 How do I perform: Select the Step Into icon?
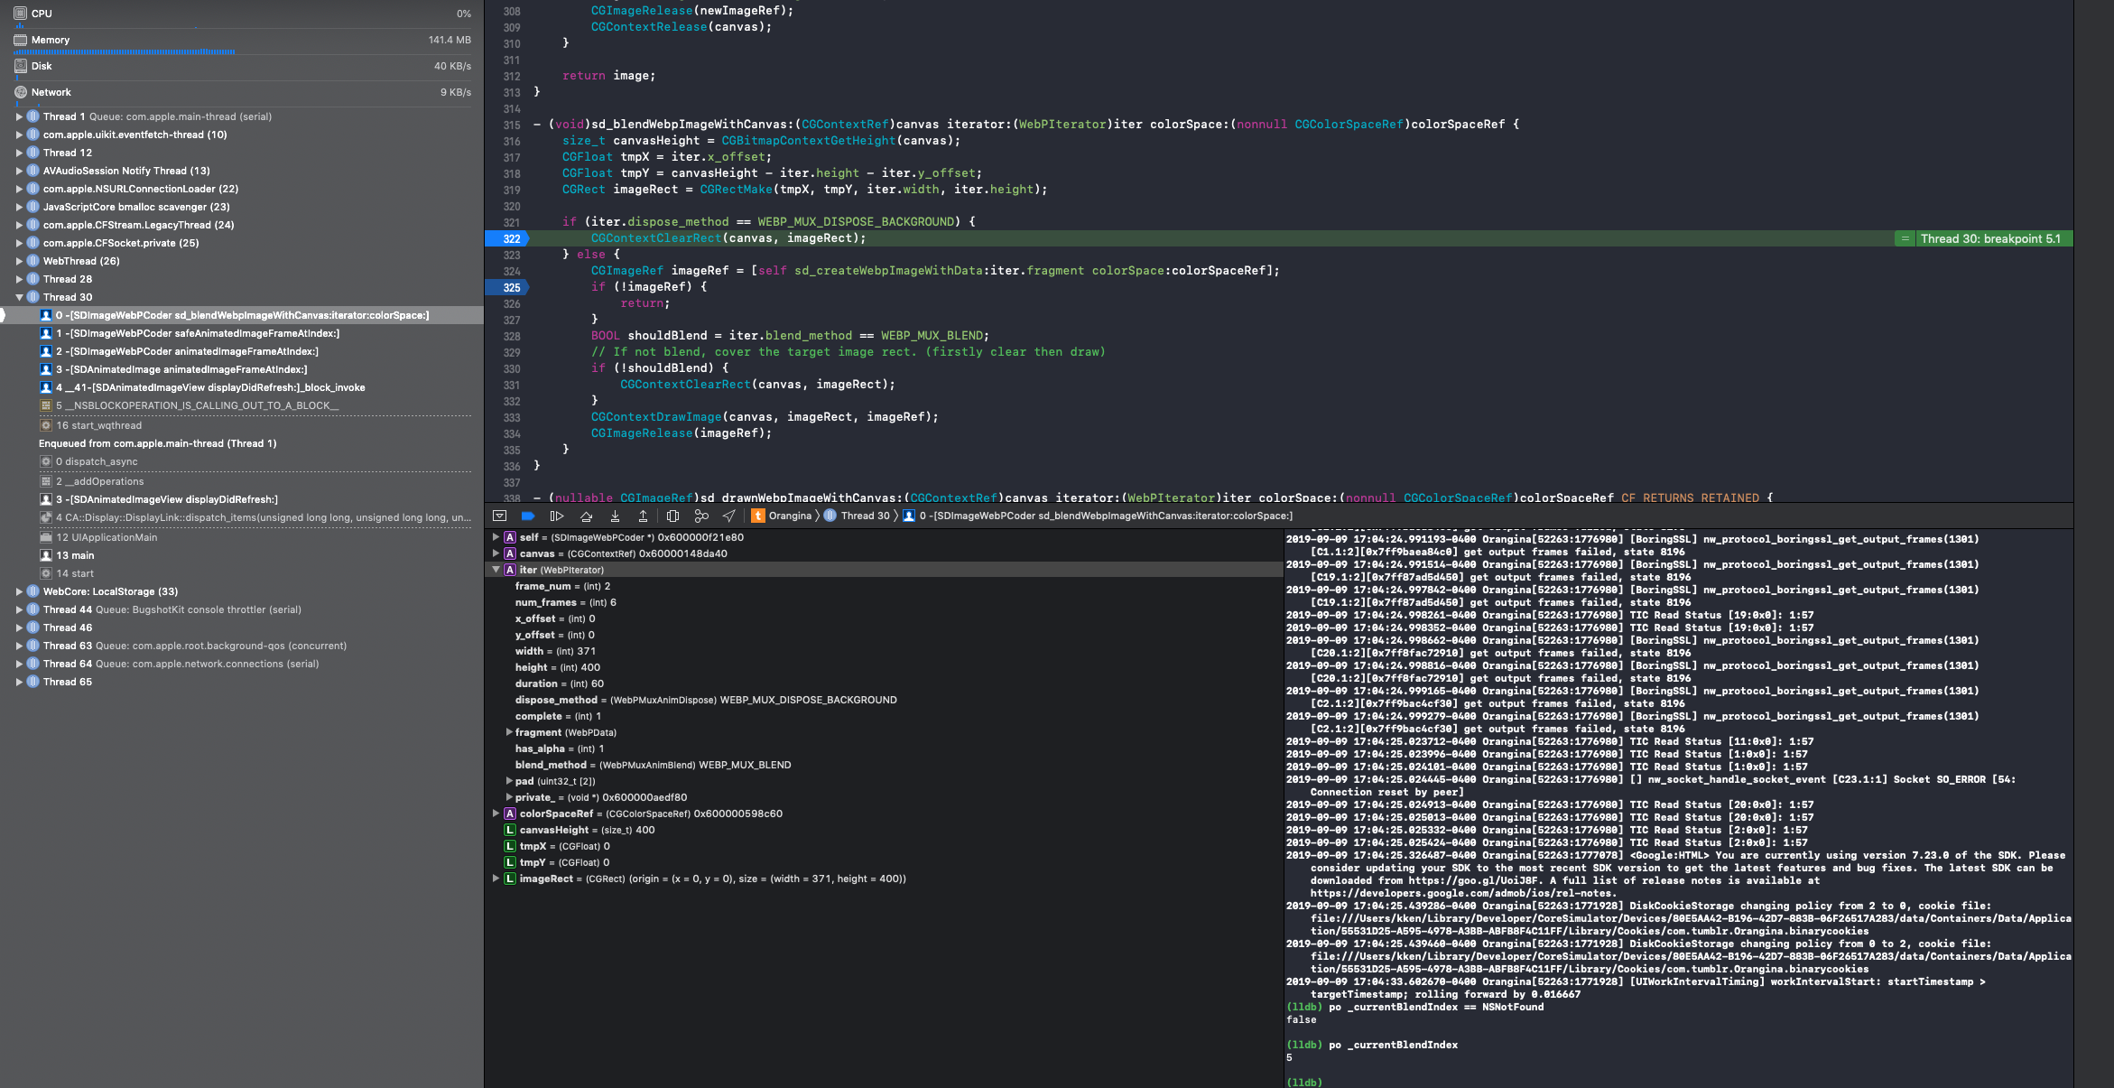(617, 516)
